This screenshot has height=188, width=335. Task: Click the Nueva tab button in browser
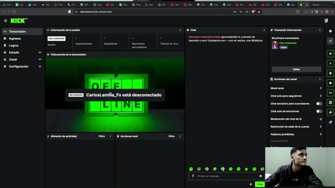tap(316, 5)
